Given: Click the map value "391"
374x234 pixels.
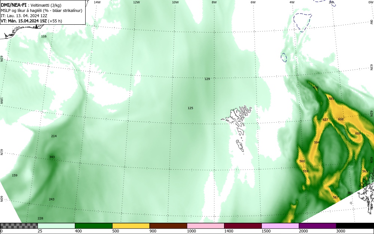Looking at the screenshot, I should [350, 193].
